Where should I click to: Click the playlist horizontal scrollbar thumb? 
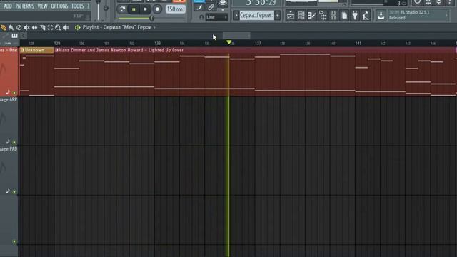[236, 36]
